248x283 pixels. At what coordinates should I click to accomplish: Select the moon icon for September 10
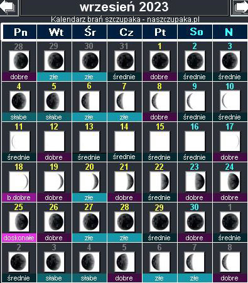230,101
